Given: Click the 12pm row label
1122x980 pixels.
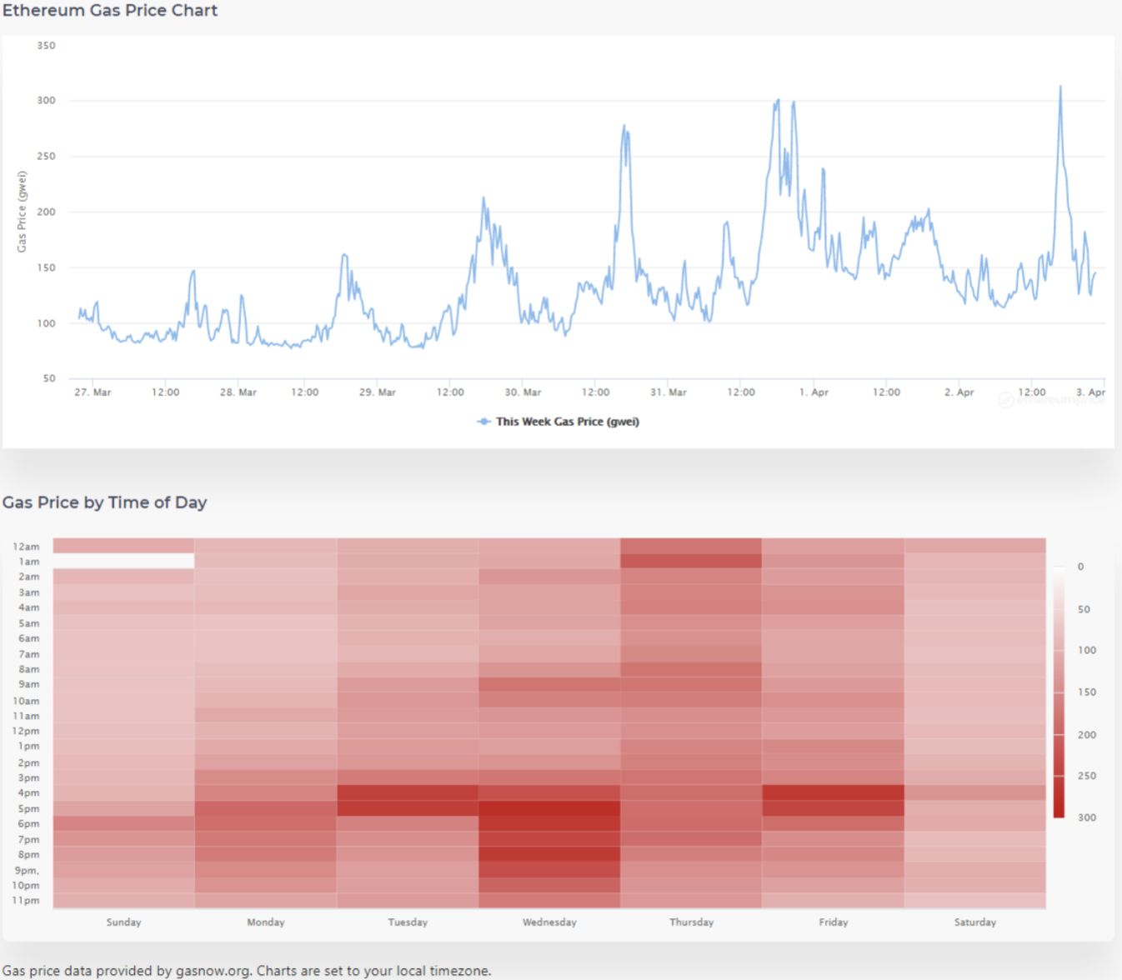Looking at the screenshot, I should [26, 731].
